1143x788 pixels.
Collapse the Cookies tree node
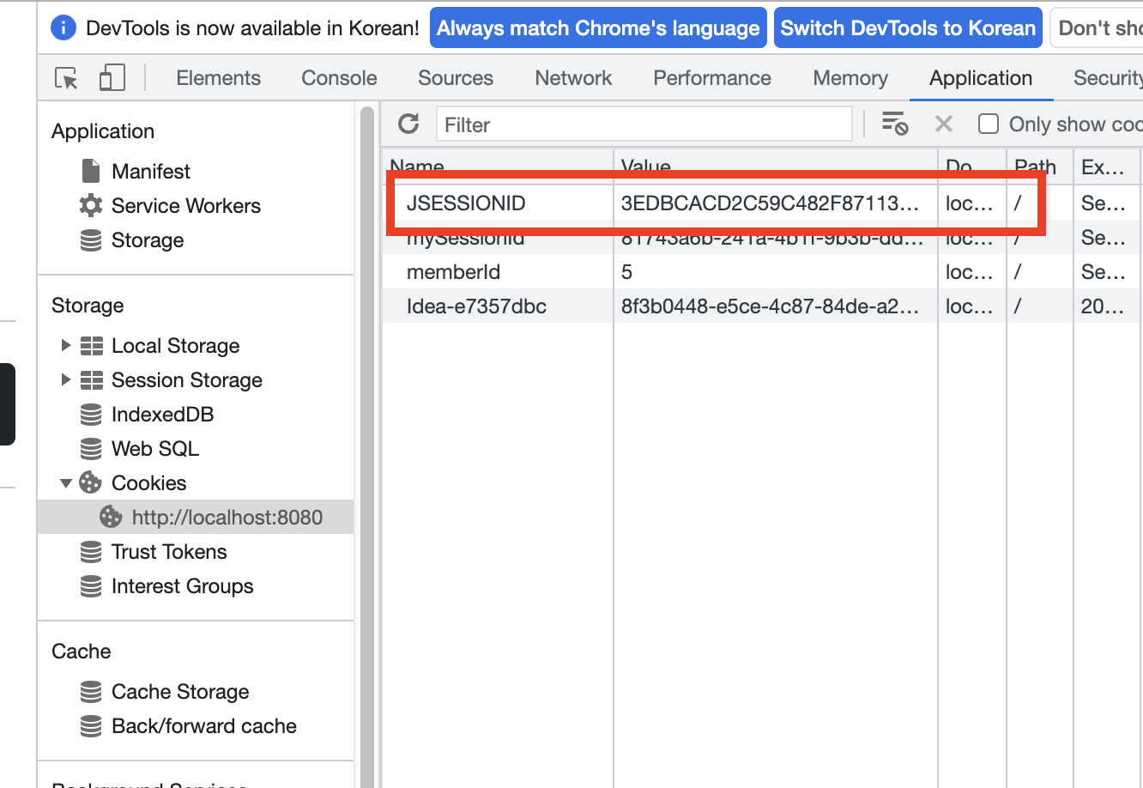coord(66,483)
